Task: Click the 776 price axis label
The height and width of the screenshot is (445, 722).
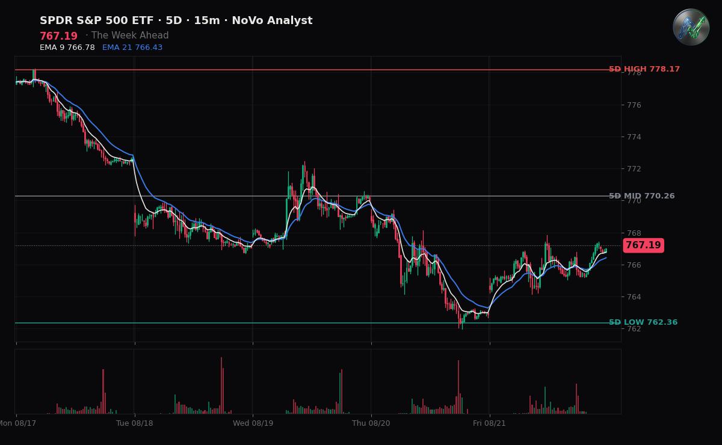Action: [x=634, y=105]
